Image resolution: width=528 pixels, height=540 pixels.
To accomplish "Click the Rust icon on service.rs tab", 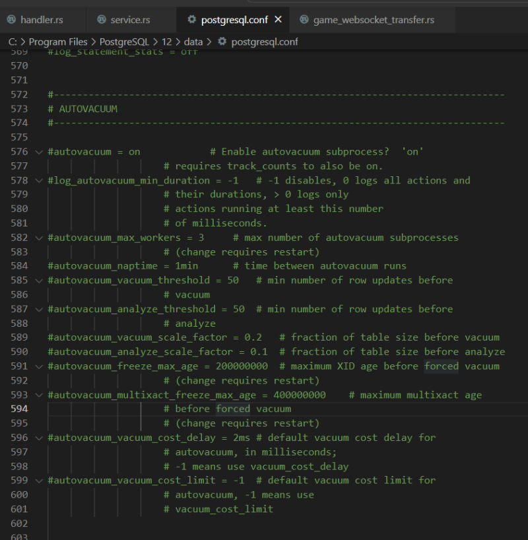I will (101, 20).
